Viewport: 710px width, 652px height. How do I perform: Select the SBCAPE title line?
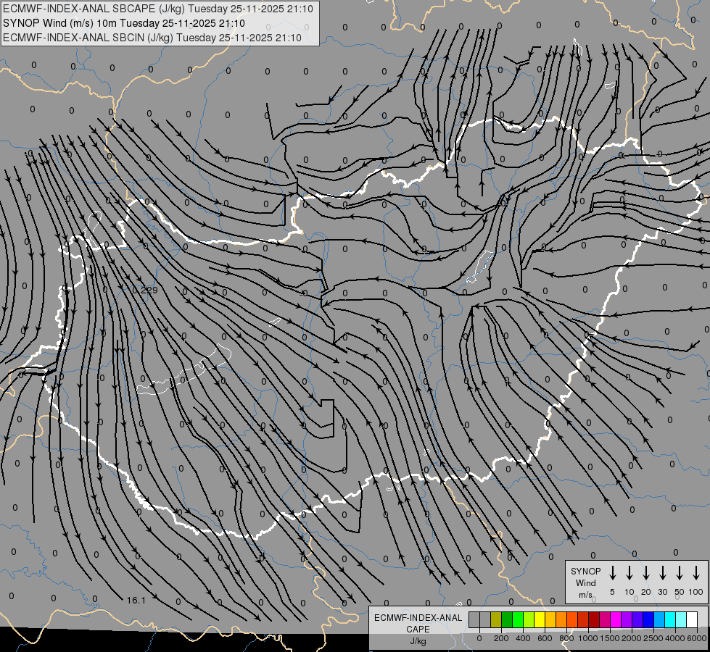click(x=158, y=9)
